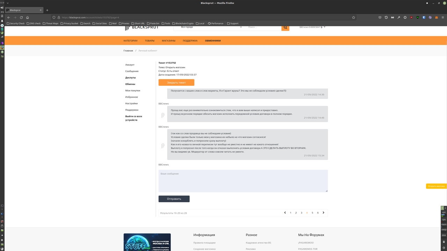Open the Social Sites bookmarks folder

coord(100,23)
